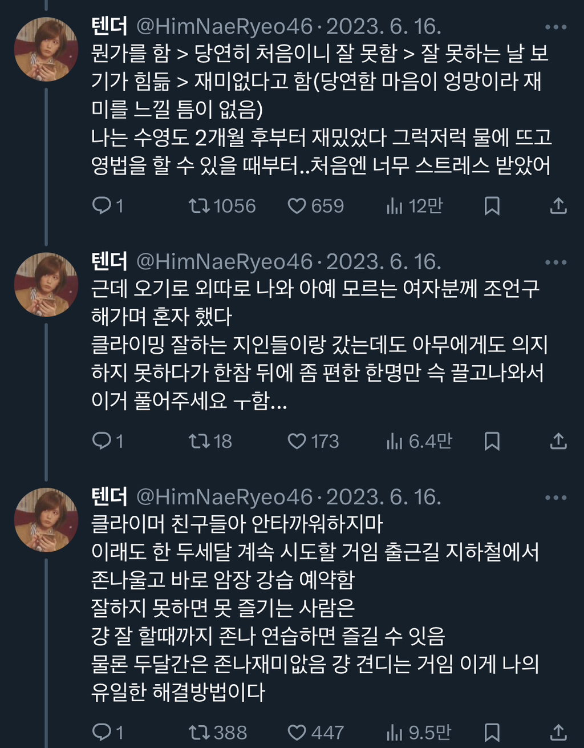Like the first tweet
This screenshot has width=584, height=748.
(x=297, y=207)
